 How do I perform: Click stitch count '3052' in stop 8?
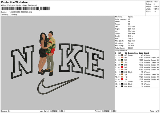125,72
